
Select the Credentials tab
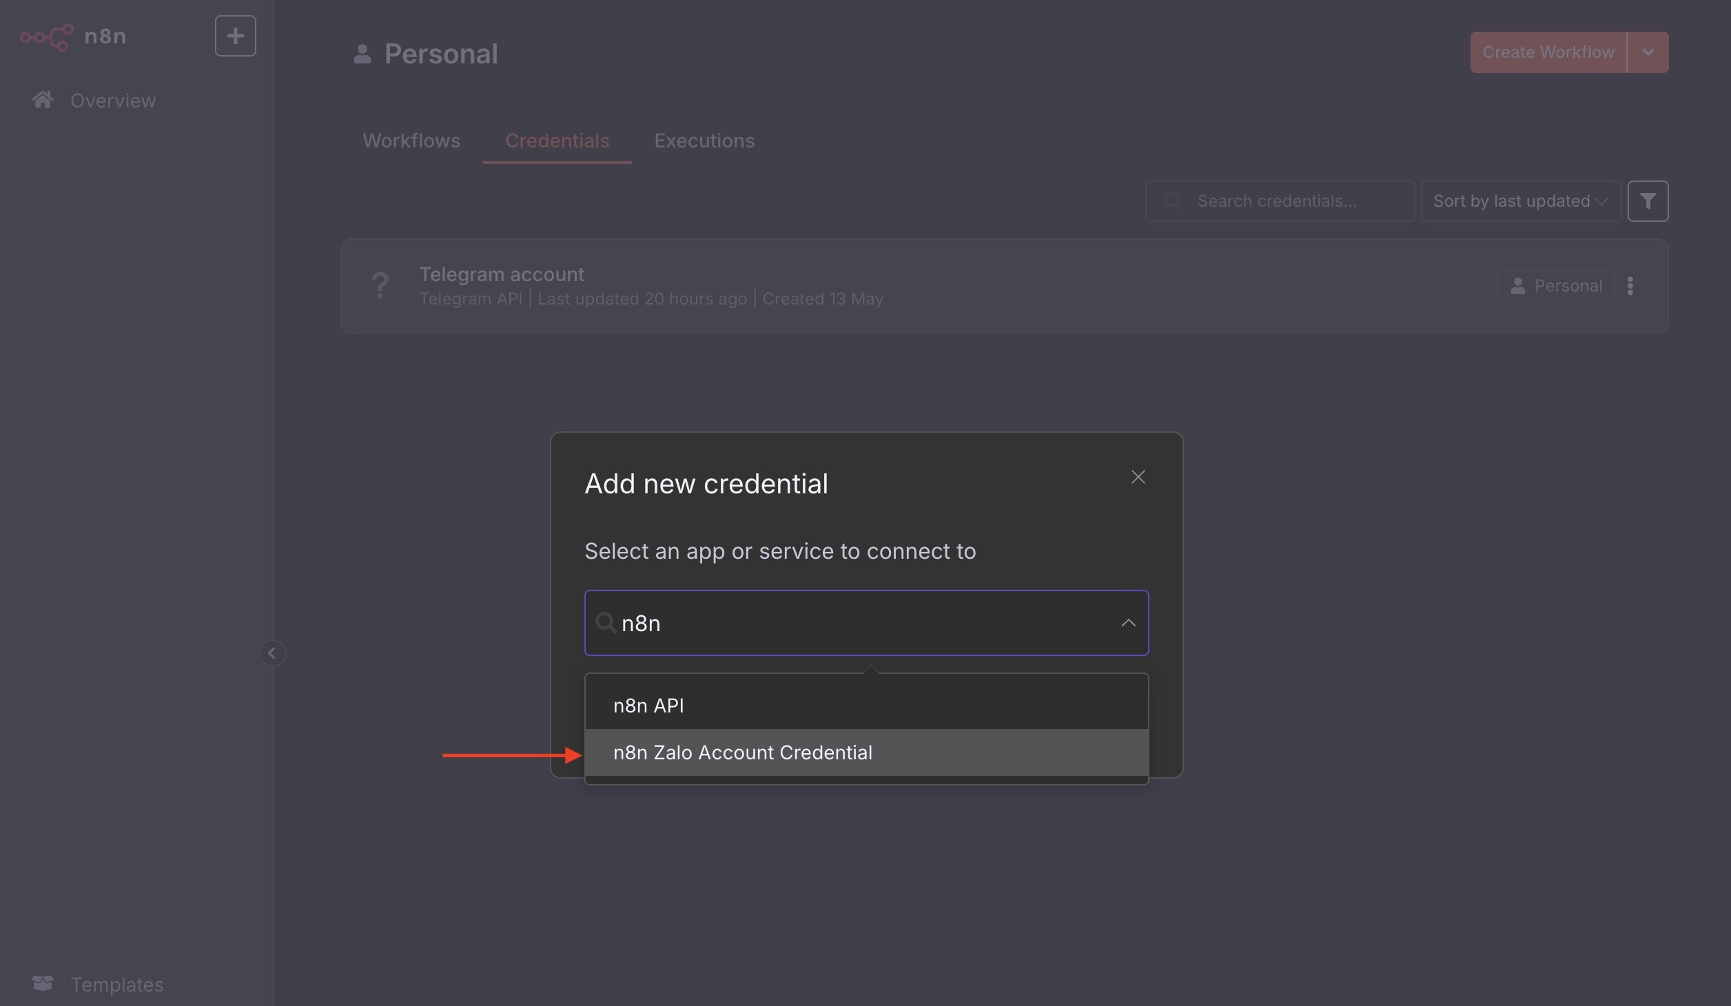pos(557,141)
